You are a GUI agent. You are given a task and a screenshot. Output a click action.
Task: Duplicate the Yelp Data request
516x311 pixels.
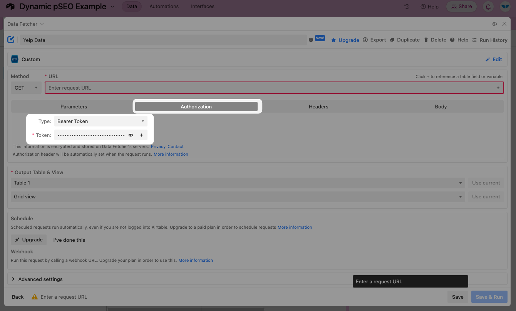pyautogui.click(x=405, y=40)
